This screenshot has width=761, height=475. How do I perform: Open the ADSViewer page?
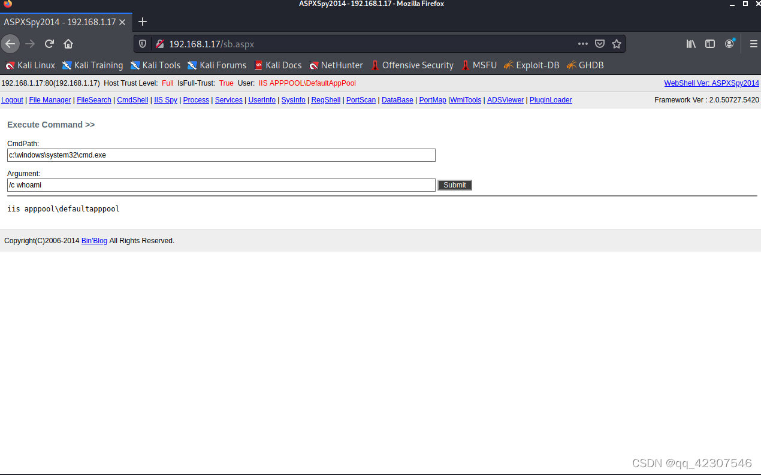[x=505, y=100]
